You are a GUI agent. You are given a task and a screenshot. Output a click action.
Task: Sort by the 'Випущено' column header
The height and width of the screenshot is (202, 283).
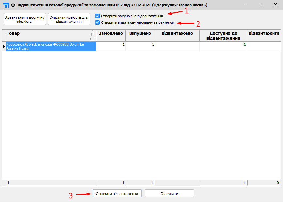pos(140,33)
